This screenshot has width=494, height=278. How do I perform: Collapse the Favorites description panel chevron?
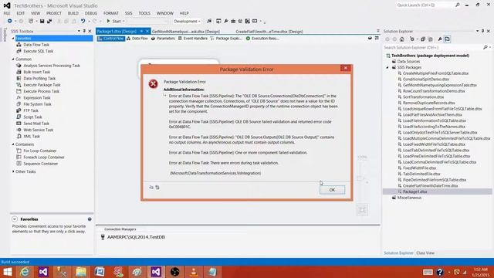click(x=15, y=219)
